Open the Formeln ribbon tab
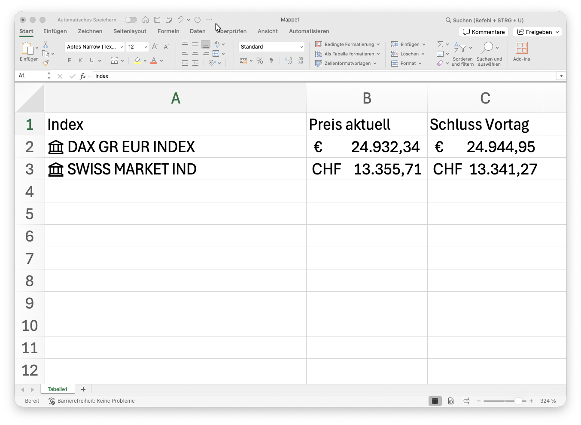 pyautogui.click(x=168, y=31)
